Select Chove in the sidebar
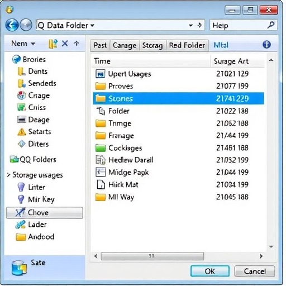The width and height of the screenshot is (286, 286). [45, 212]
